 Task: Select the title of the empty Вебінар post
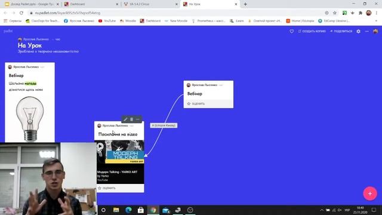195,94
